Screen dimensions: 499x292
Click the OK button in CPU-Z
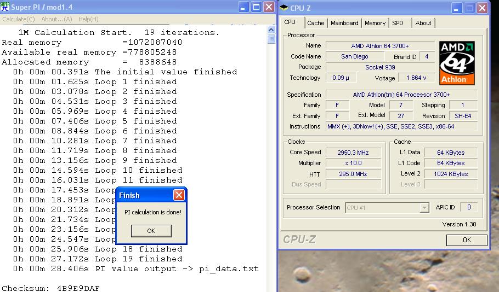467,240
